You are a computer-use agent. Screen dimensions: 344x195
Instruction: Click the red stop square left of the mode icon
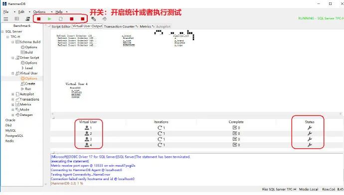click(x=82, y=19)
